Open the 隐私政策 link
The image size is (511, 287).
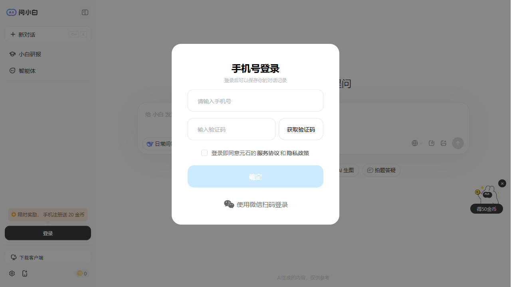tap(298, 153)
